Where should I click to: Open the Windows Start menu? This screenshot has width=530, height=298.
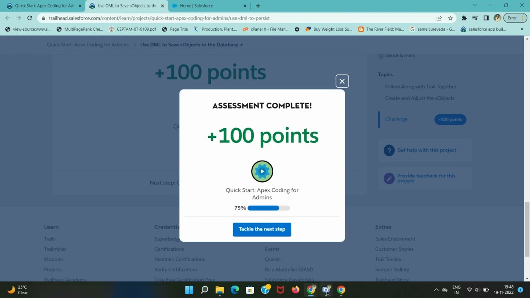189,290
